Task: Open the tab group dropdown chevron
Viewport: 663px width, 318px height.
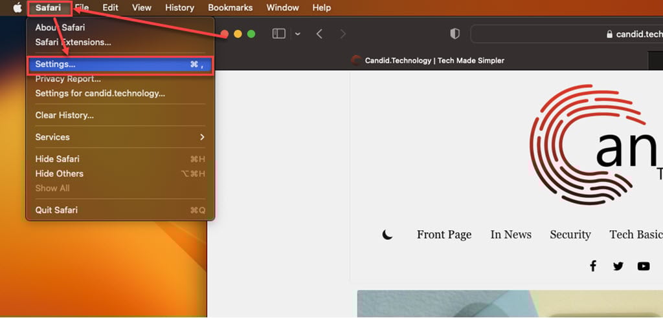Action: [x=298, y=34]
